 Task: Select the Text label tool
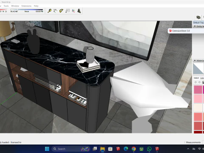pos(68,11)
